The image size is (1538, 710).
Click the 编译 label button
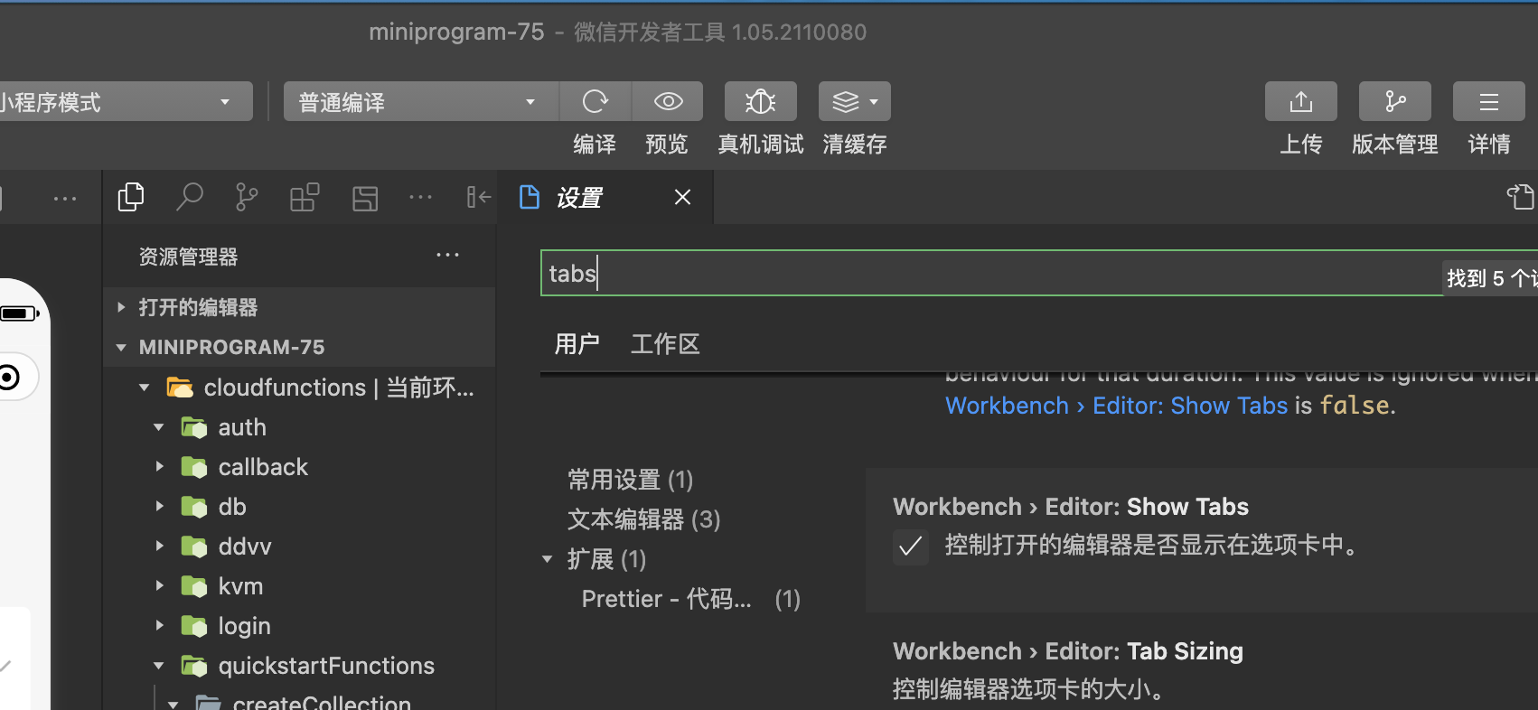coord(595,145)
